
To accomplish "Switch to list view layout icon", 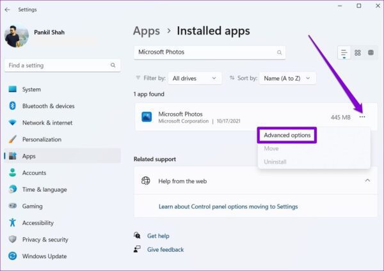I will click(x=344, y=53).
